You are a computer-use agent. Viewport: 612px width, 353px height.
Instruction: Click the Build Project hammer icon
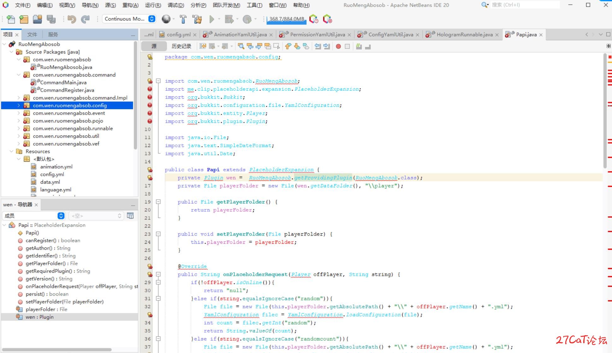click(x=183, y=19)
